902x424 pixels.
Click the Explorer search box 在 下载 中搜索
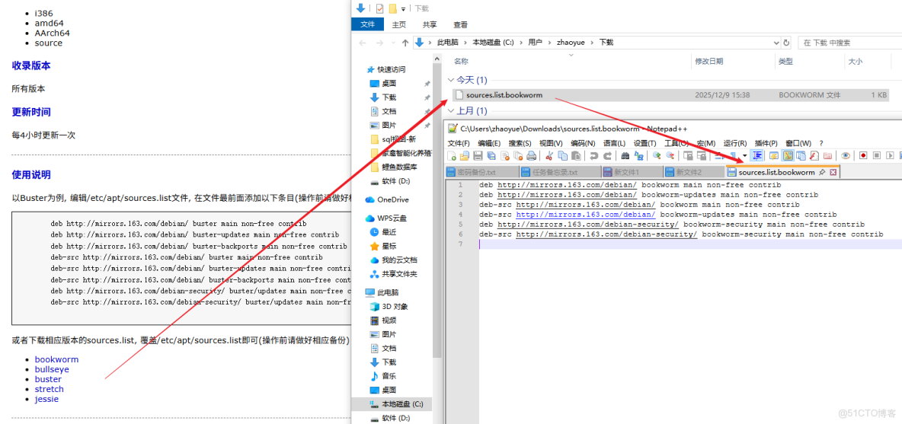[849, 43]
